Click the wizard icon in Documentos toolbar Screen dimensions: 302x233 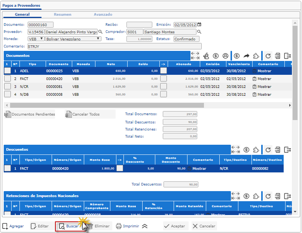[x=206, y=56]
